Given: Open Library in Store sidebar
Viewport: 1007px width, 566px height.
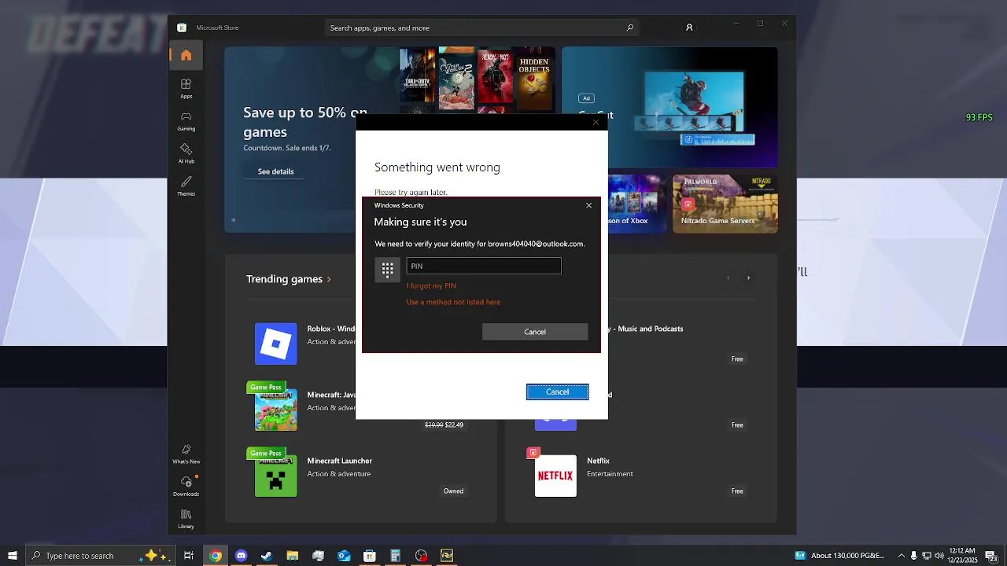Looking at the screenshot, I should tap(186, 519).
